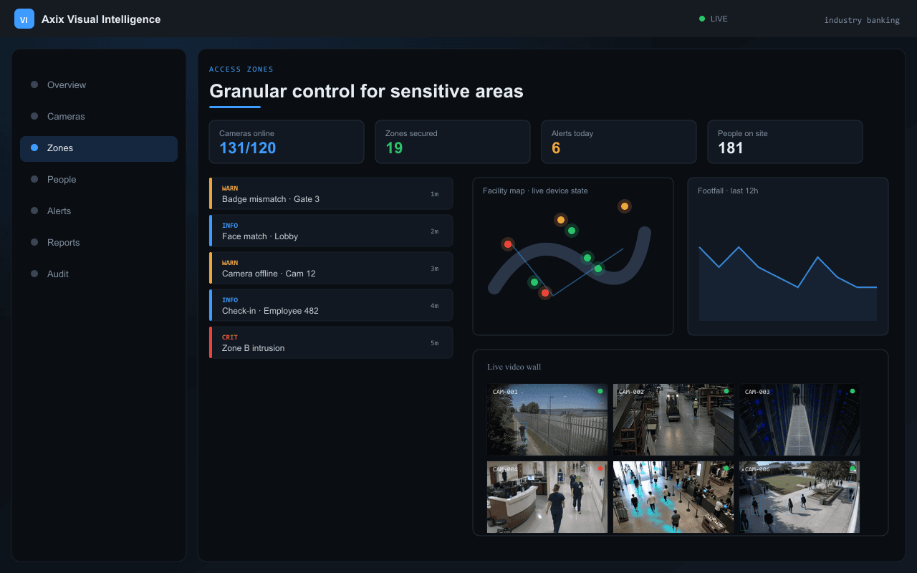Image resolution: width=917 pixels, height=573 pixels.
Task: Click the "Live video wall" heading
Action: [514, 367]
